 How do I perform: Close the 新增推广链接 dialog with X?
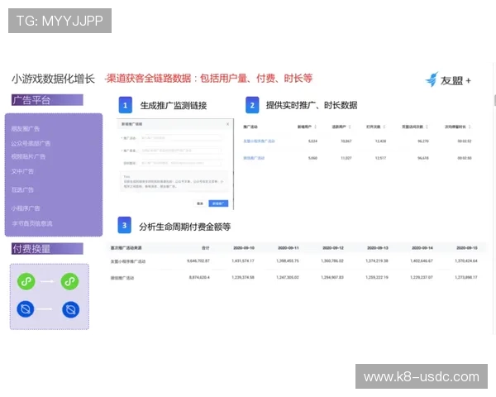pyautogui.click(x=228, y=124)
